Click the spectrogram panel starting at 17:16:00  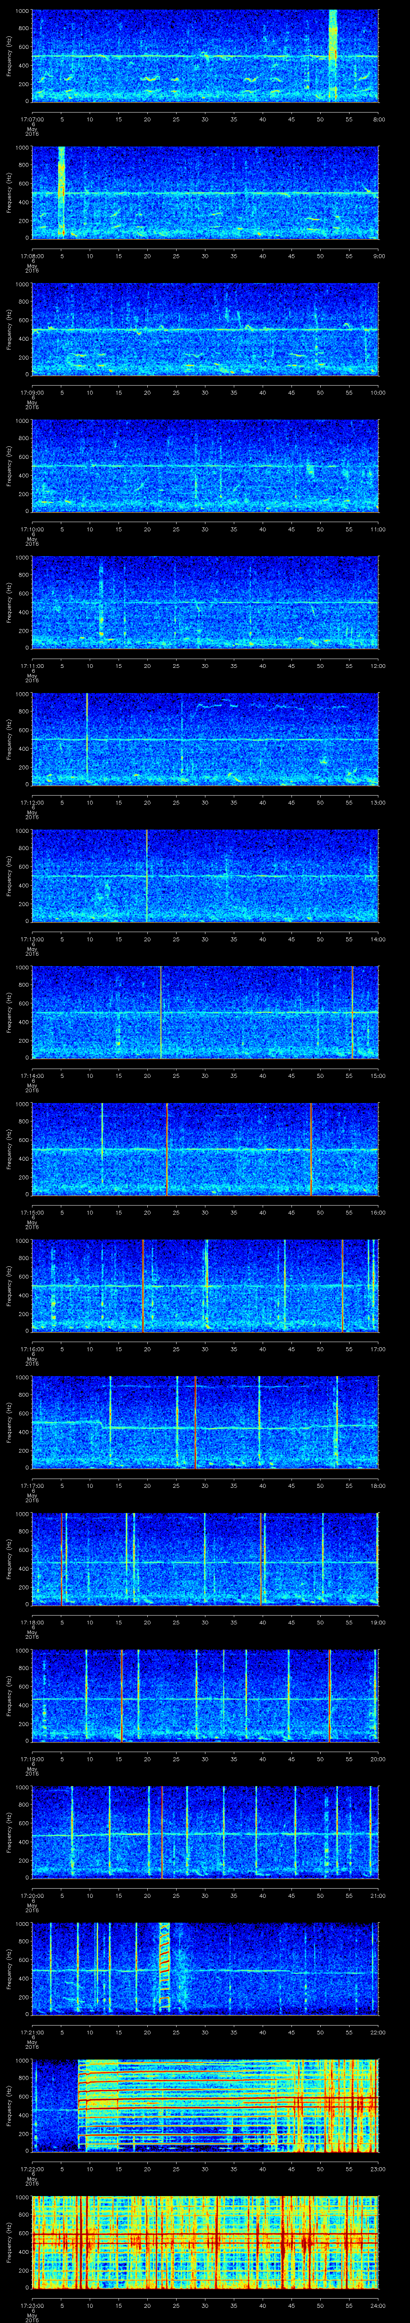[x=205, y=1286]
